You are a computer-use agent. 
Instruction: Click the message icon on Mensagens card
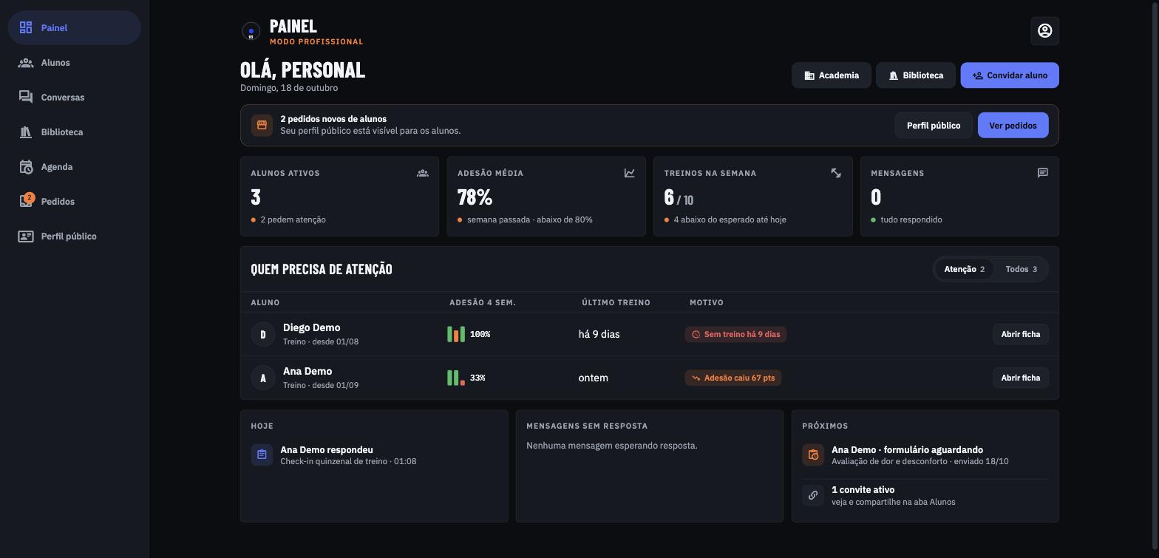(1043, 173)
